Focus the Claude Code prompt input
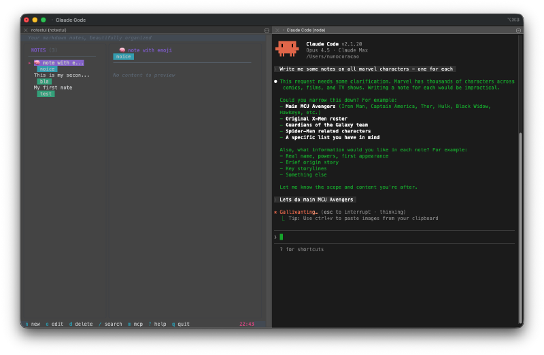The height and width of the screenshot is (355, 544). point(394,238)
